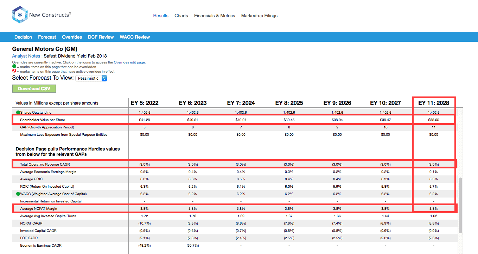The image size is (478, 254).
Task: Open Marked-up Filings navigation item
Action: tap(259, 16)
